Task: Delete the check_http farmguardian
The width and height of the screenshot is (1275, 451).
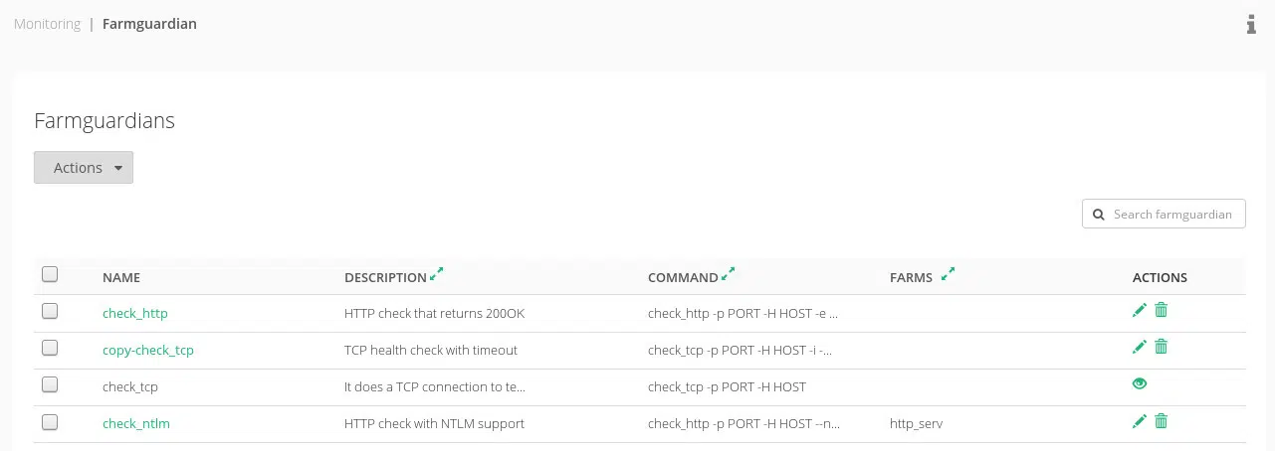Action: click(x=1161, y=311)
